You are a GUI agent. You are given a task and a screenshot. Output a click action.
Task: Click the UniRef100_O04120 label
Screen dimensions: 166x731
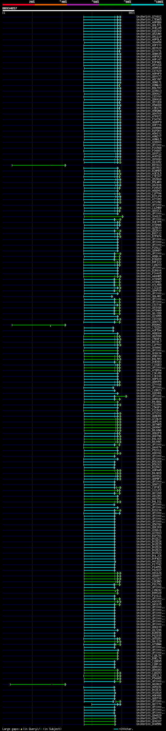(149, 217)
